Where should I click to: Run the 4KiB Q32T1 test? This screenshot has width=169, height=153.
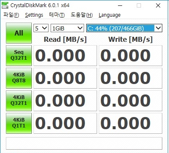point(19,101)
